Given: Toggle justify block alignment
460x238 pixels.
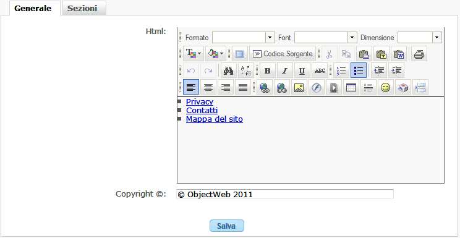Looking at the screenshot, I should pyautogui.click(x=243, y=87).
